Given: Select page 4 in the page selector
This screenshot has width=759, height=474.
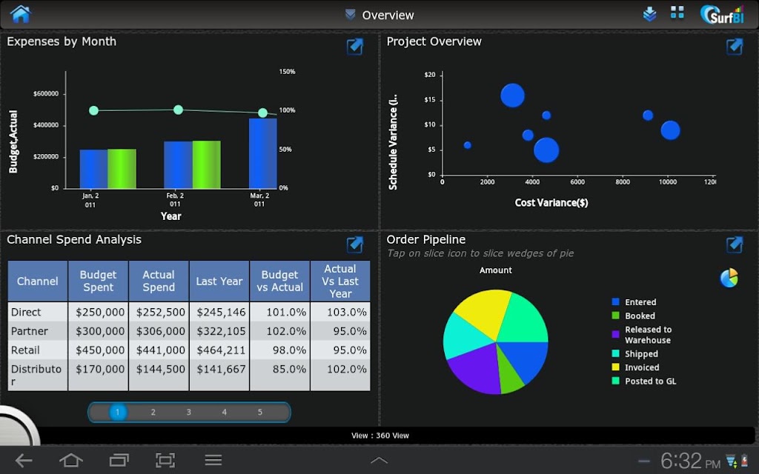Looking at the screenshot, I should [224, 412].
